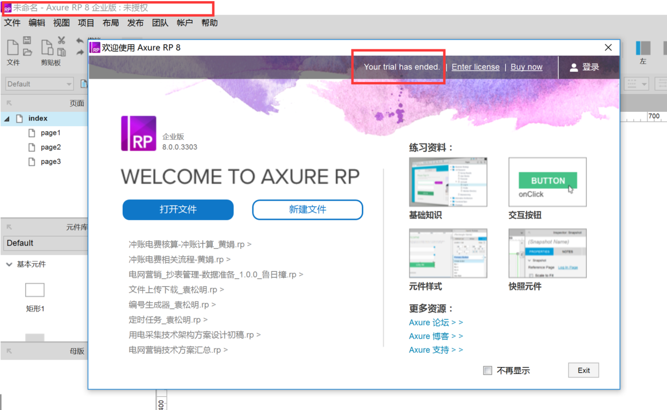Click the large paste clipboard icon
667x410 pixels.
pos(47,47)
